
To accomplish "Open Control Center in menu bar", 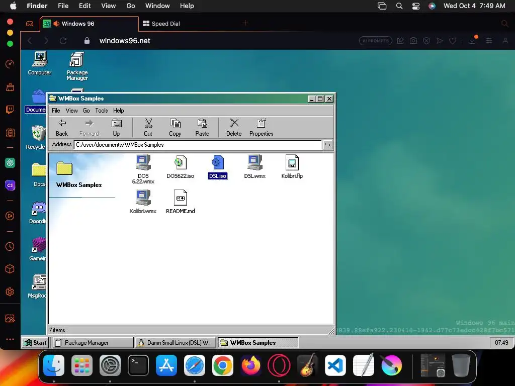I will (x=416, y=6).
